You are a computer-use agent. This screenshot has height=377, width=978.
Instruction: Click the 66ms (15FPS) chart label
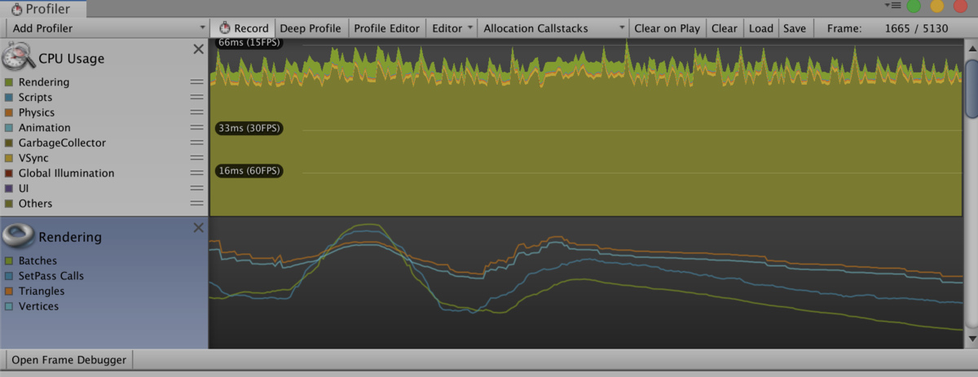(x=249, y=43)
